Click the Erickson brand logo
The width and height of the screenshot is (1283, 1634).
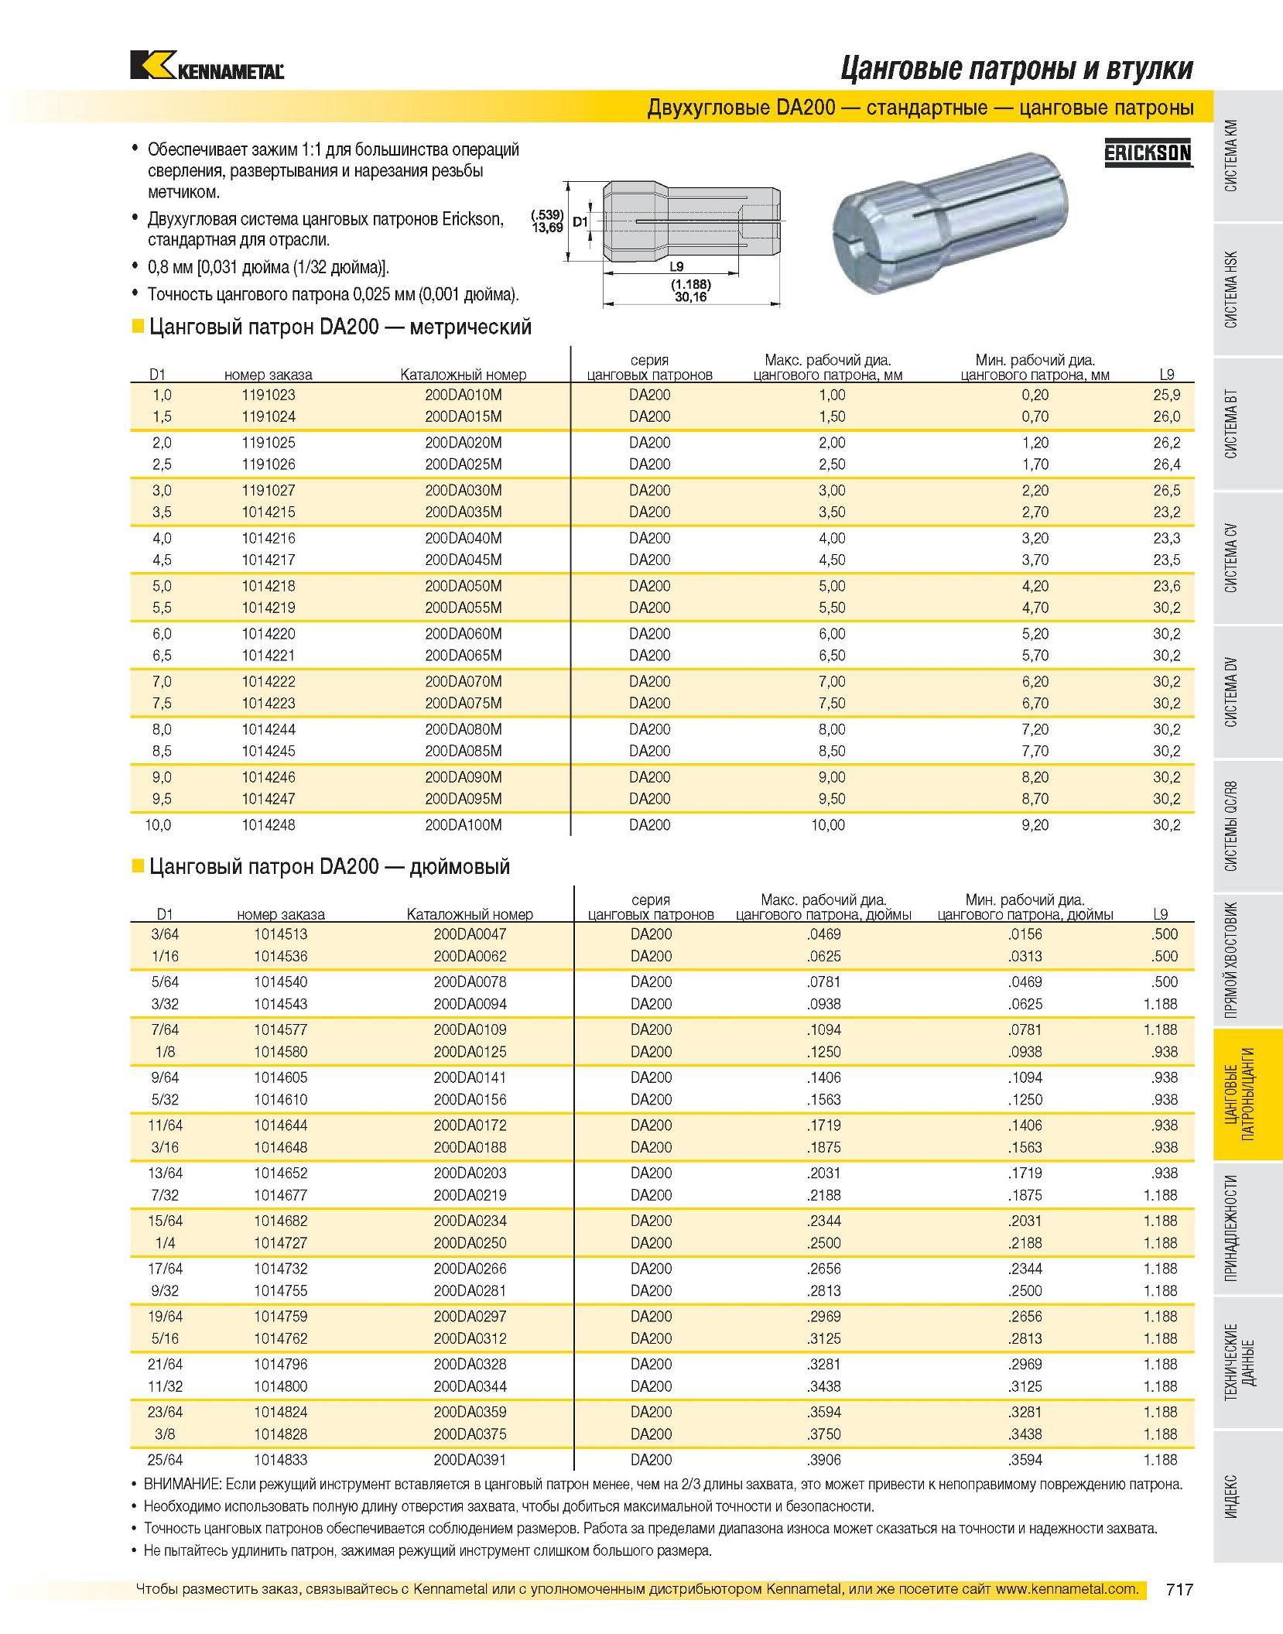(x=1148, y=153)
